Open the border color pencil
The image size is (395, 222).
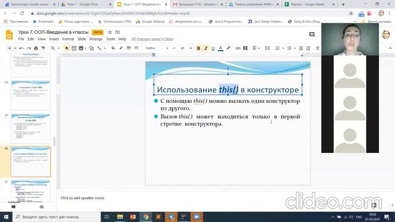121,48
